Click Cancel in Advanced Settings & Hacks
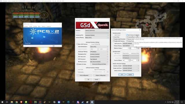The height and width of the screenshot is (104, 185). pyautogui.click(x=130, y=75)
